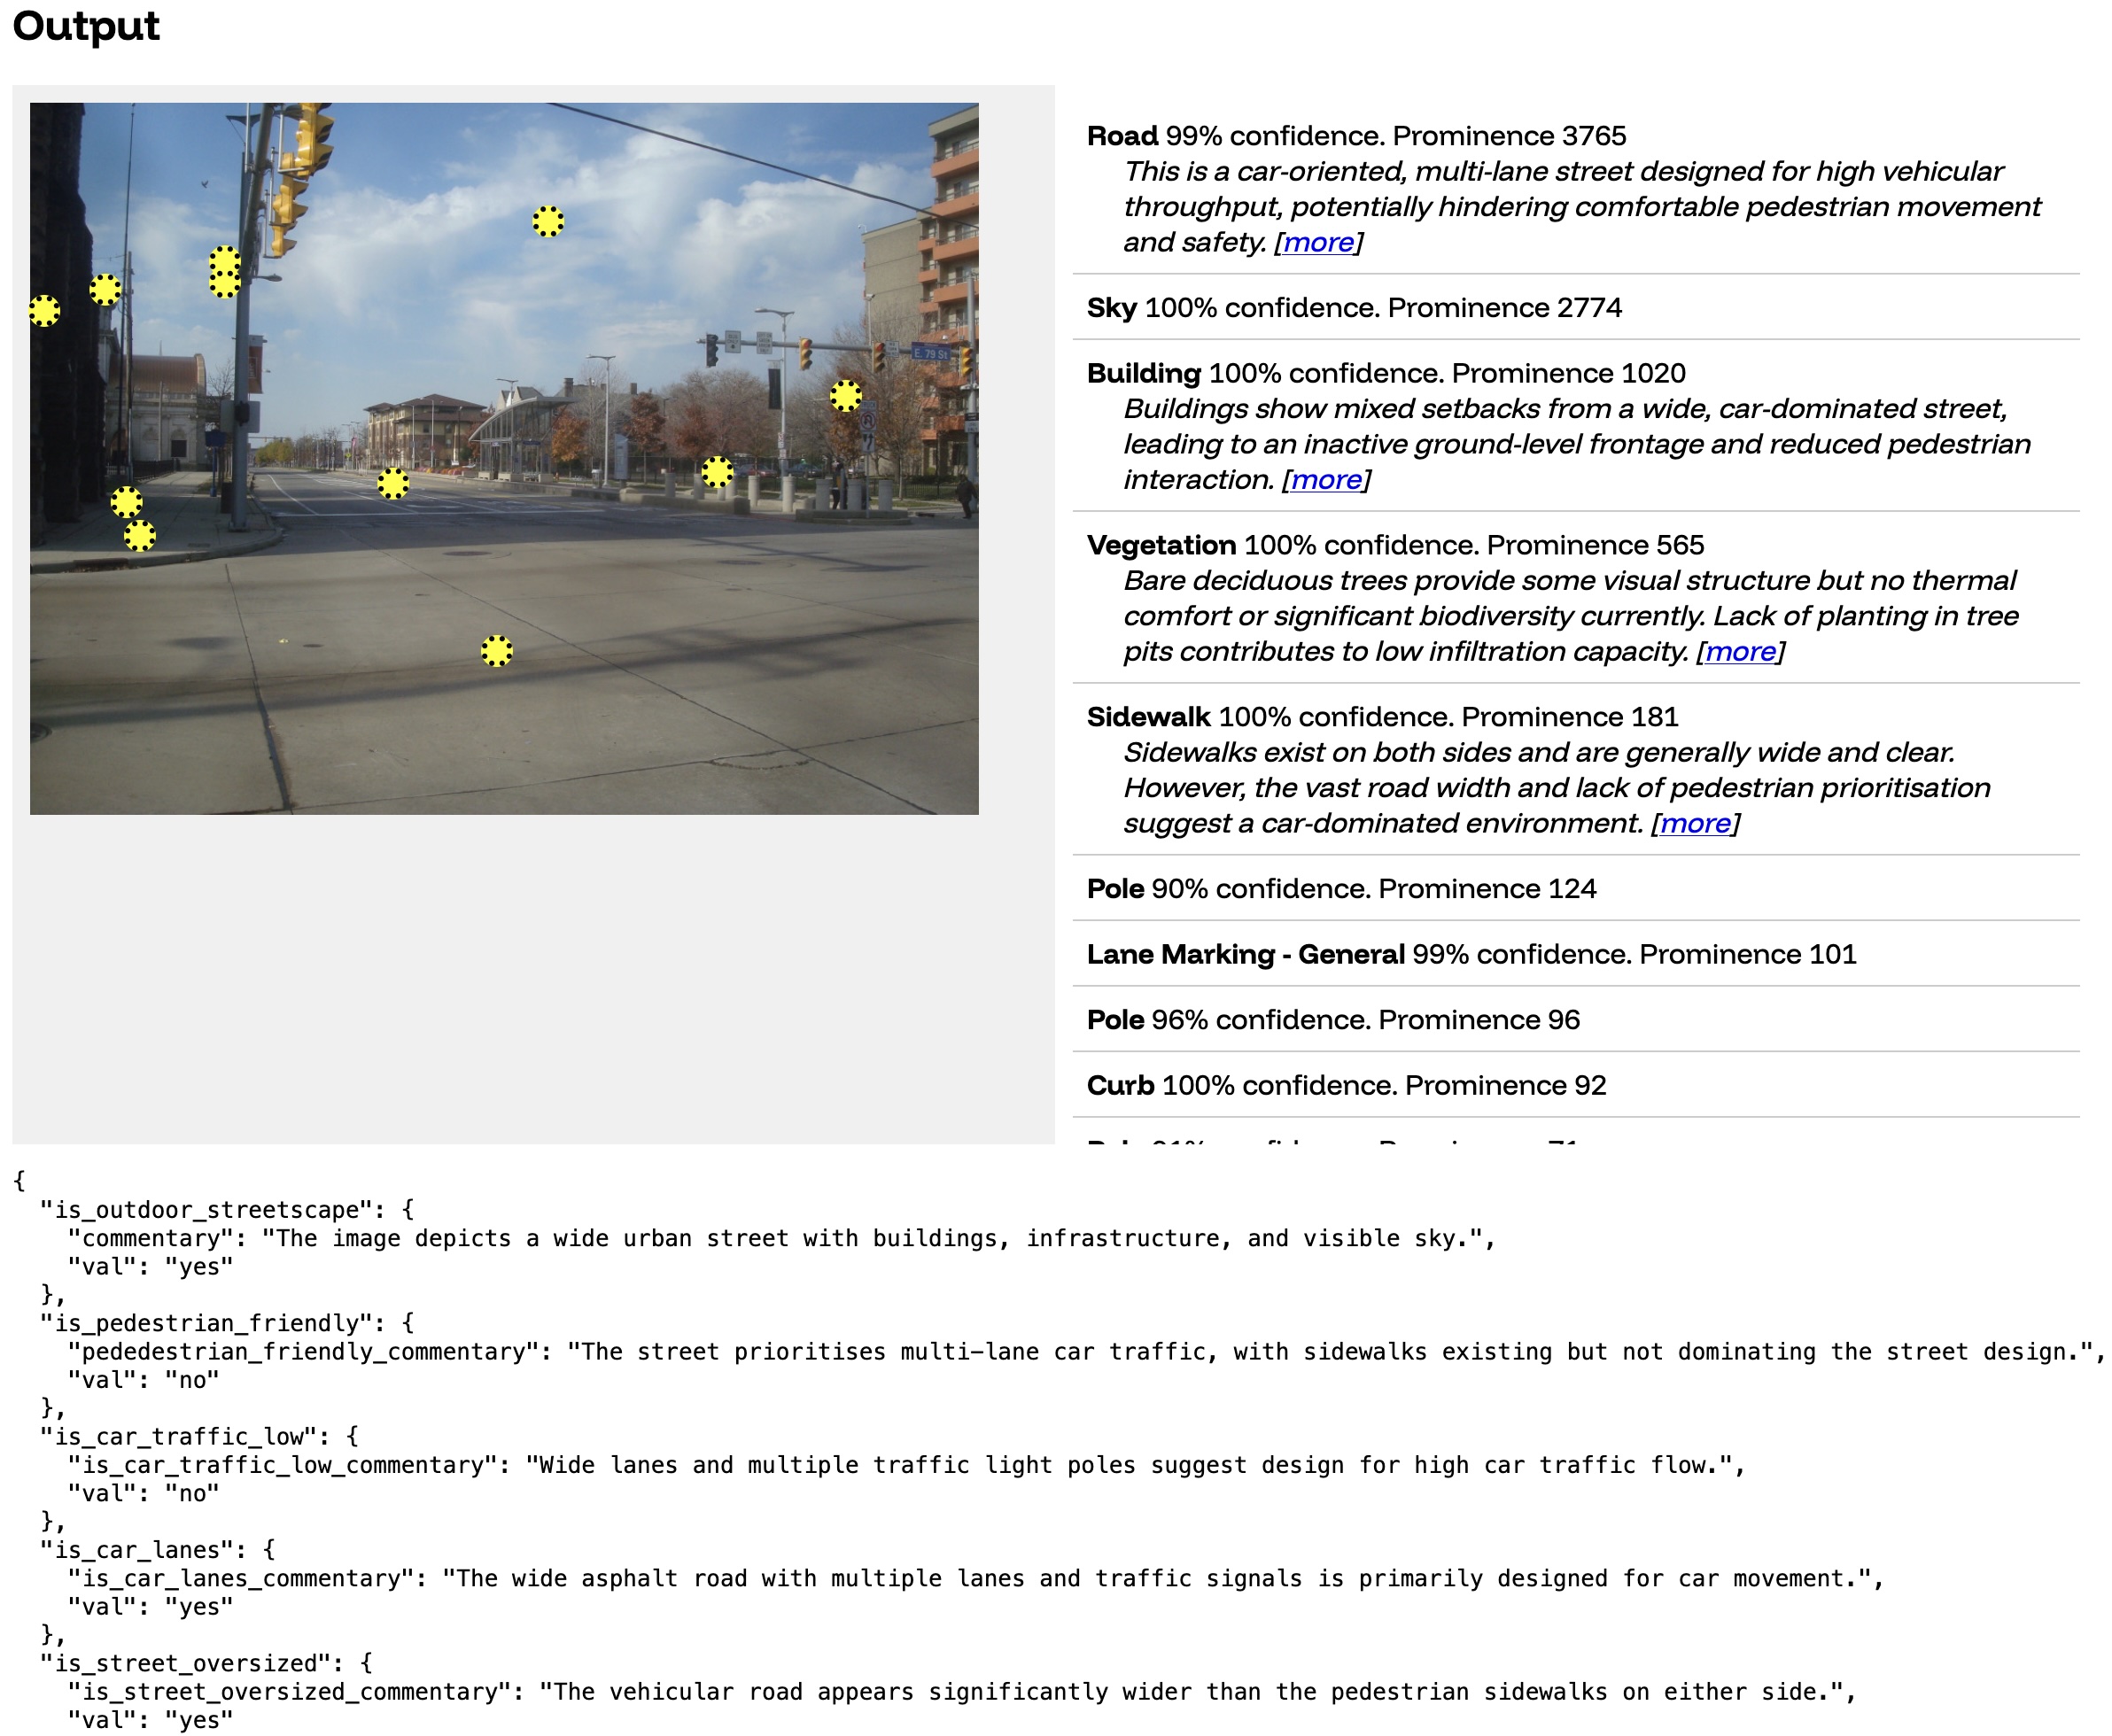Select Pole 90% confidence Prominence 124 entry
Viewport: 2112px width, 1736px height.
1341,889
